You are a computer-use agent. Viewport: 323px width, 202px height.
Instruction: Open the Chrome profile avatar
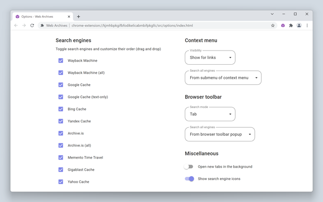[299, 25]
